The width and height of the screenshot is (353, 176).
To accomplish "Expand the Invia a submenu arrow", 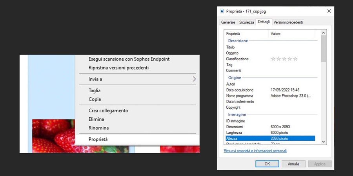I will (194, 79).
